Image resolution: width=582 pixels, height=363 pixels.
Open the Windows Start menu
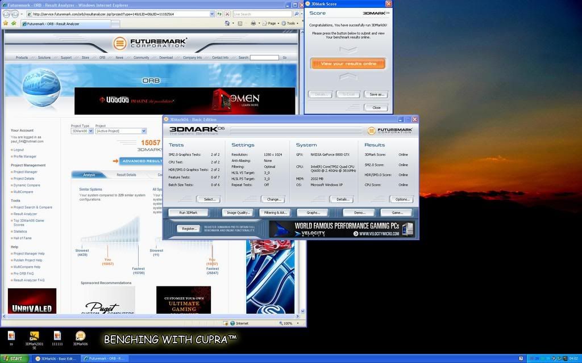click(14, 358)
